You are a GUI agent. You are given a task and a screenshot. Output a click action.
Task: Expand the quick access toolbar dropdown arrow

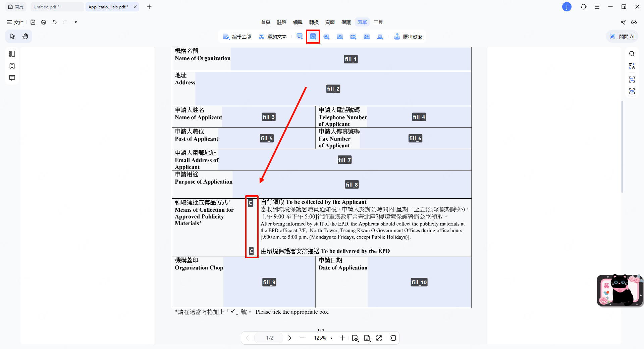[x=76, y=22]
